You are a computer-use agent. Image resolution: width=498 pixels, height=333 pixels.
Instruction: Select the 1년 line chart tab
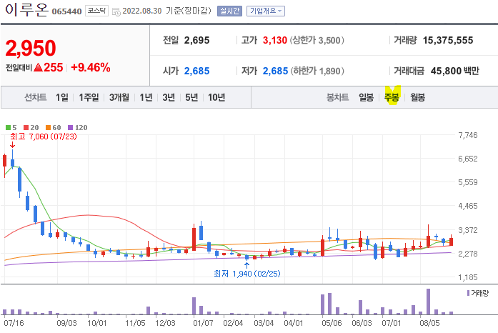[x=146, y=97]
